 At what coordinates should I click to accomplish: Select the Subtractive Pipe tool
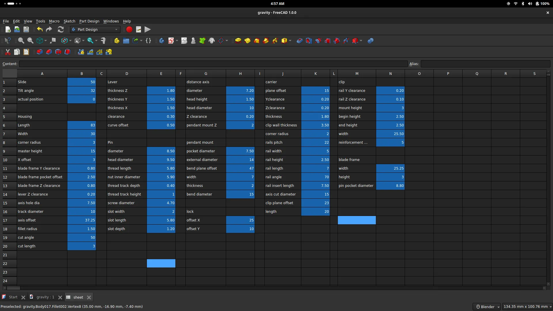(336, 41)
